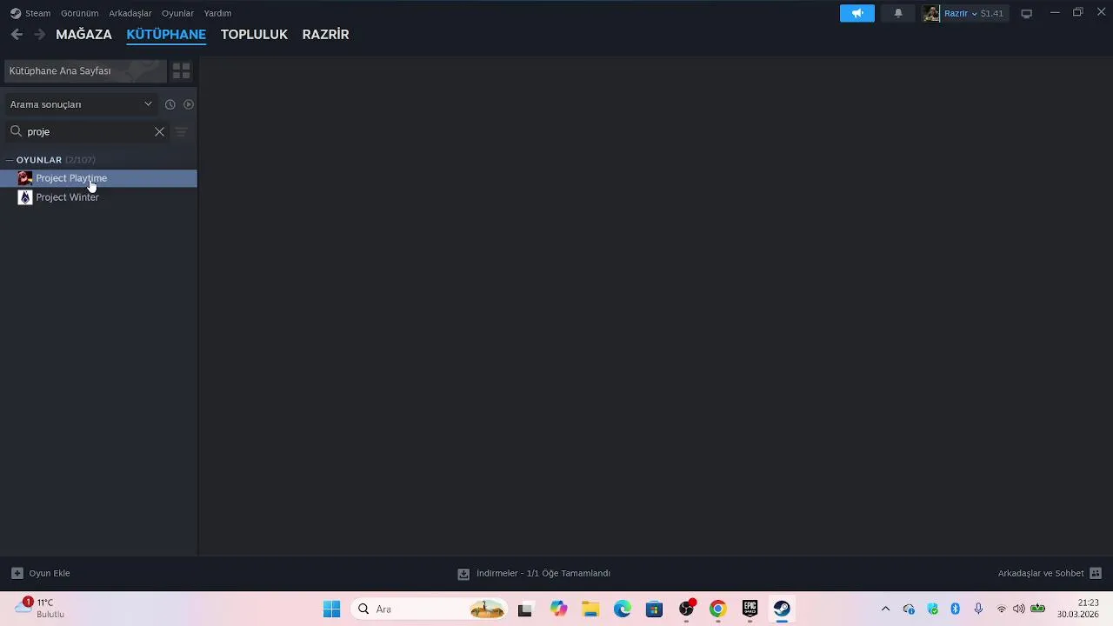
Task: Click the Steam taskbar icon
Action: click(782, 609)
